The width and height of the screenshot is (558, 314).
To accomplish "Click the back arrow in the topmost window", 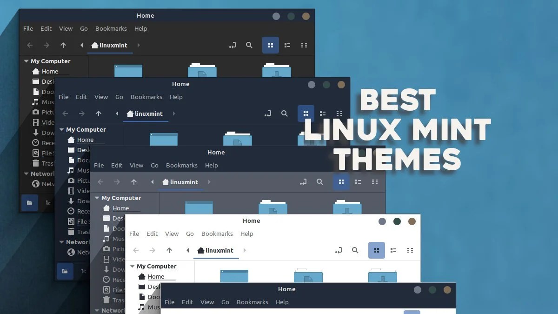I will point(30,45).
